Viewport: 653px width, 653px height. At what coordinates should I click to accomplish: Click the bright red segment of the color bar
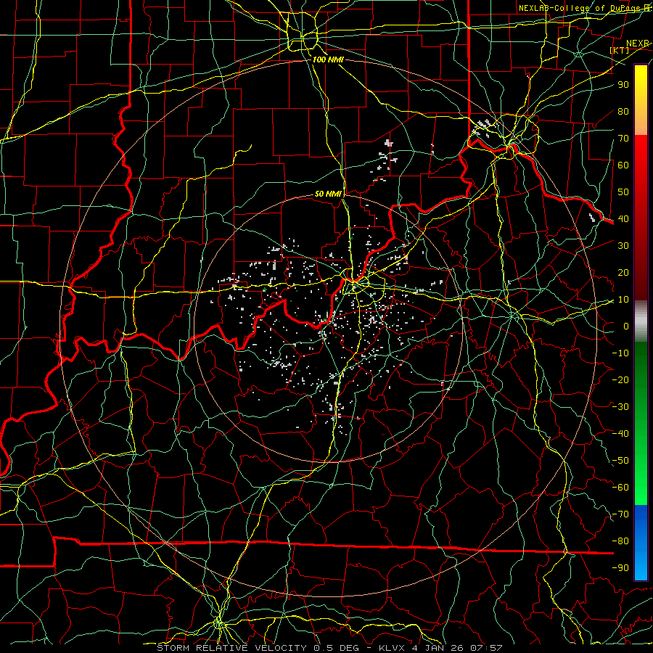[x=641, y=151]
